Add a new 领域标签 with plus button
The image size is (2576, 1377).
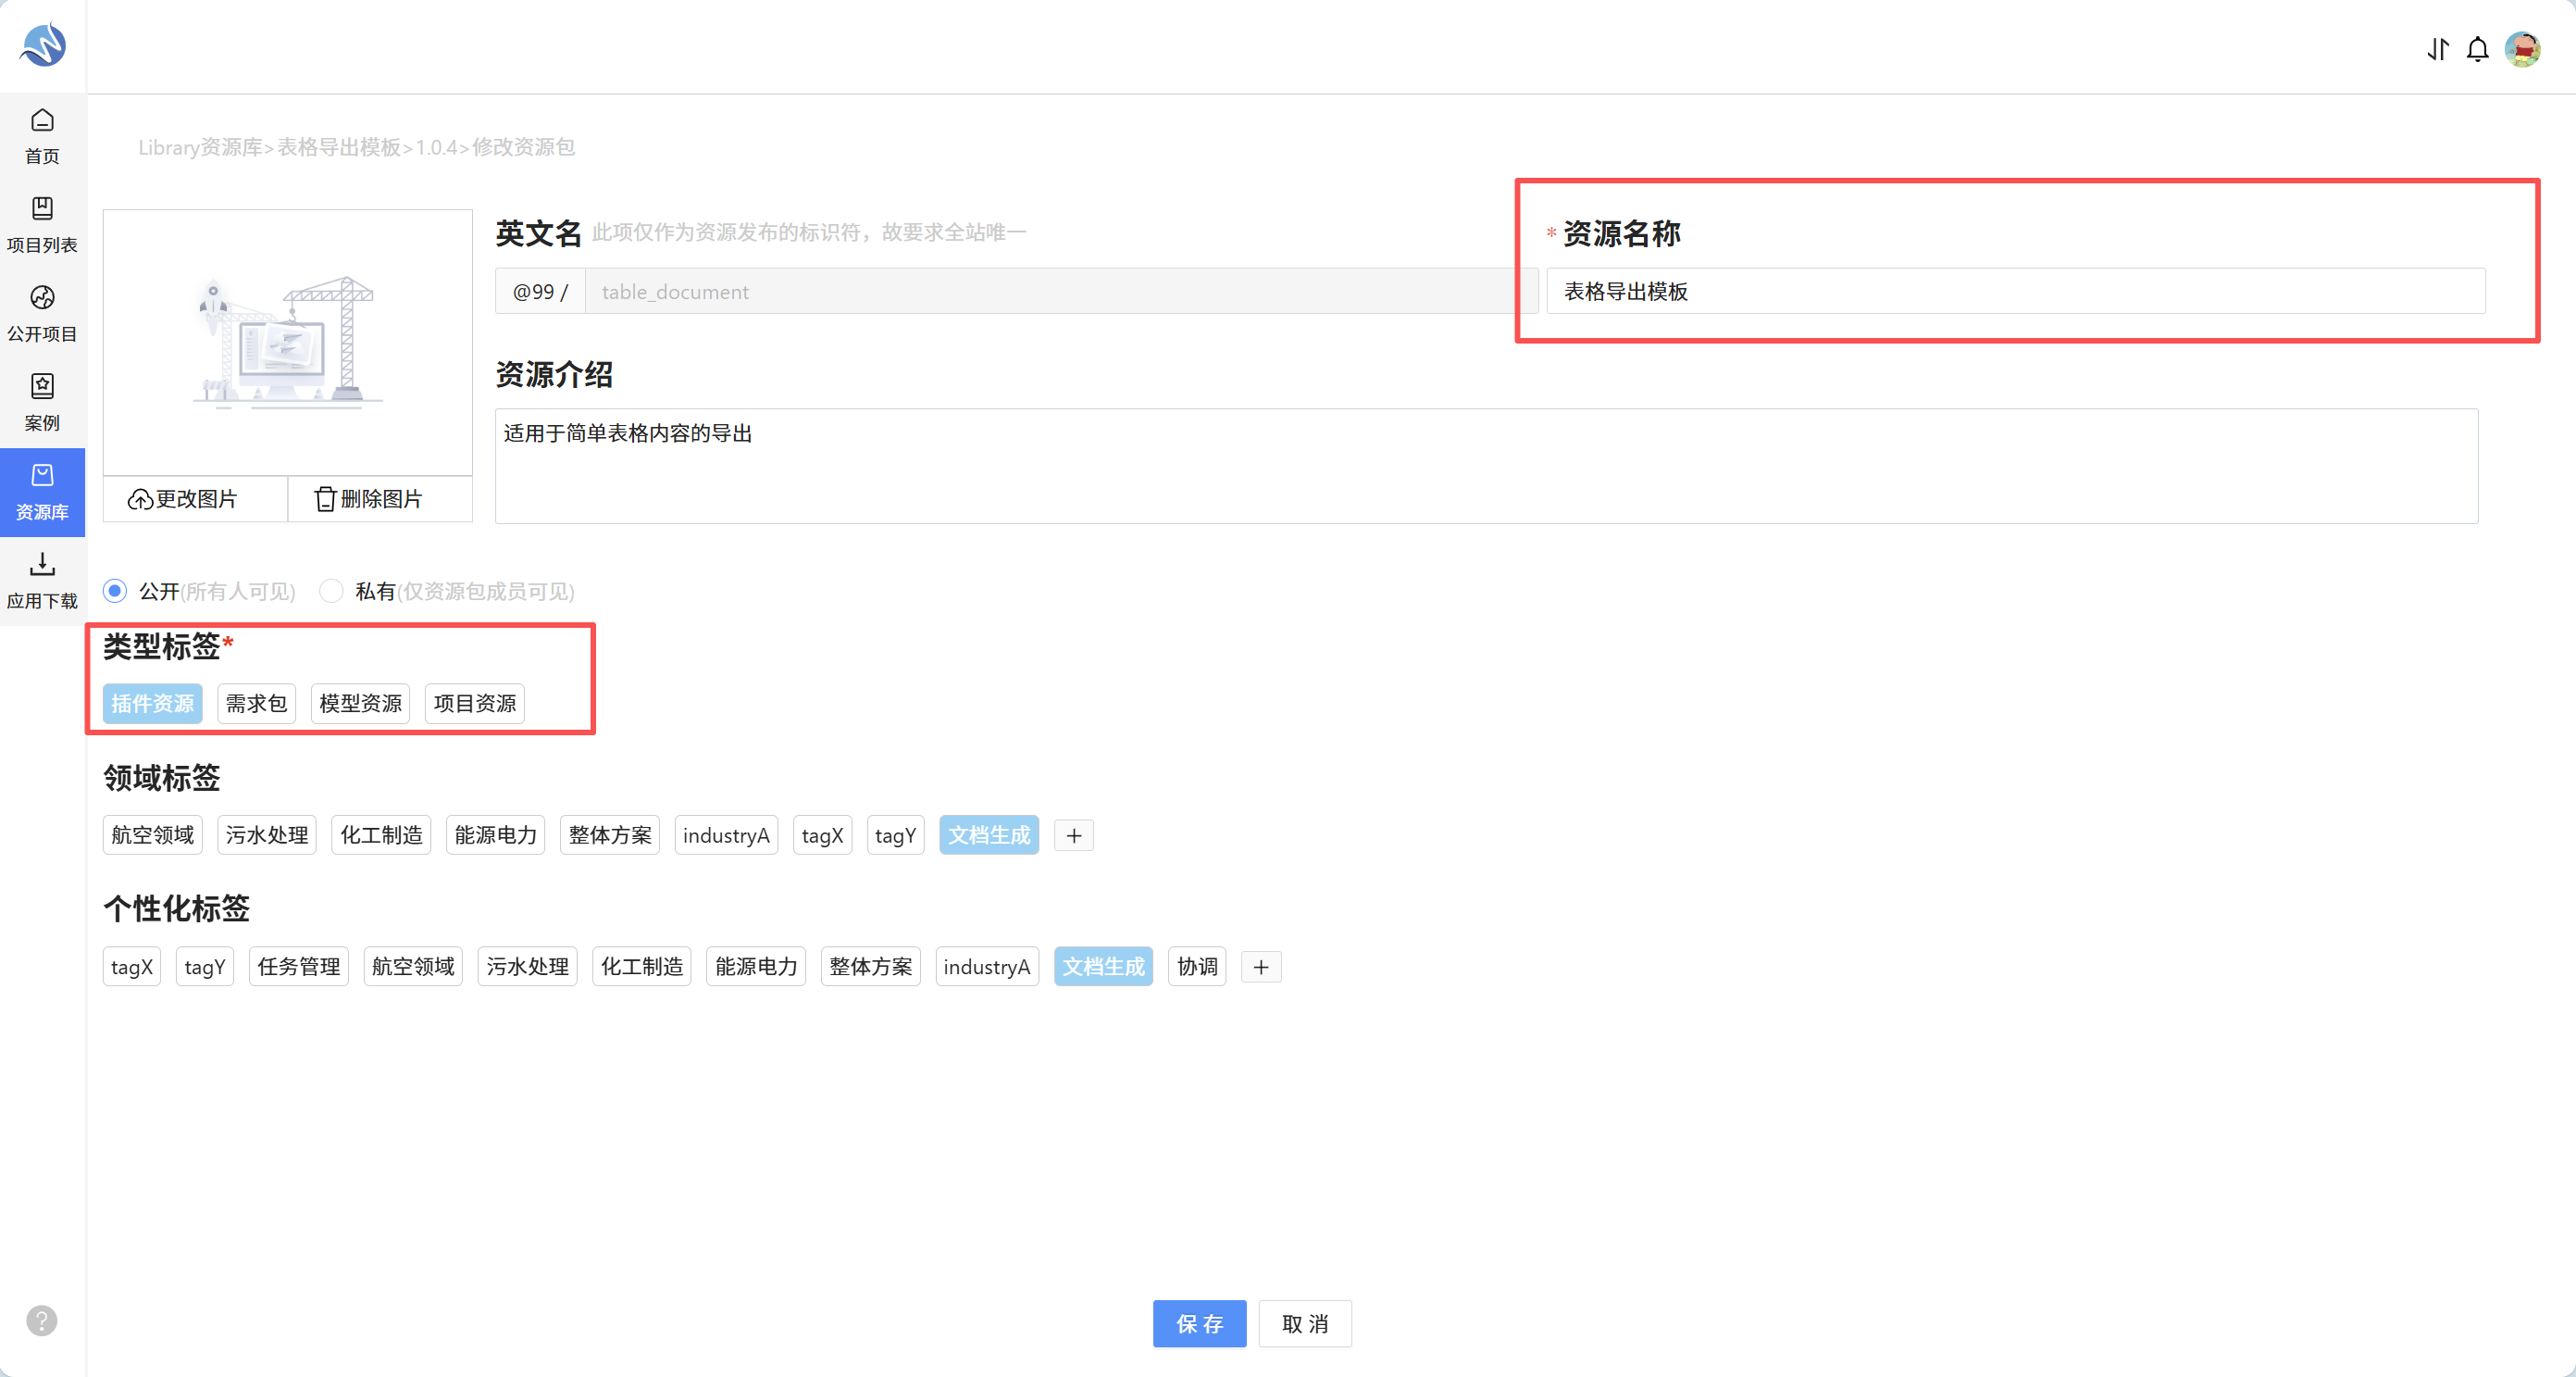(1074, 835)
